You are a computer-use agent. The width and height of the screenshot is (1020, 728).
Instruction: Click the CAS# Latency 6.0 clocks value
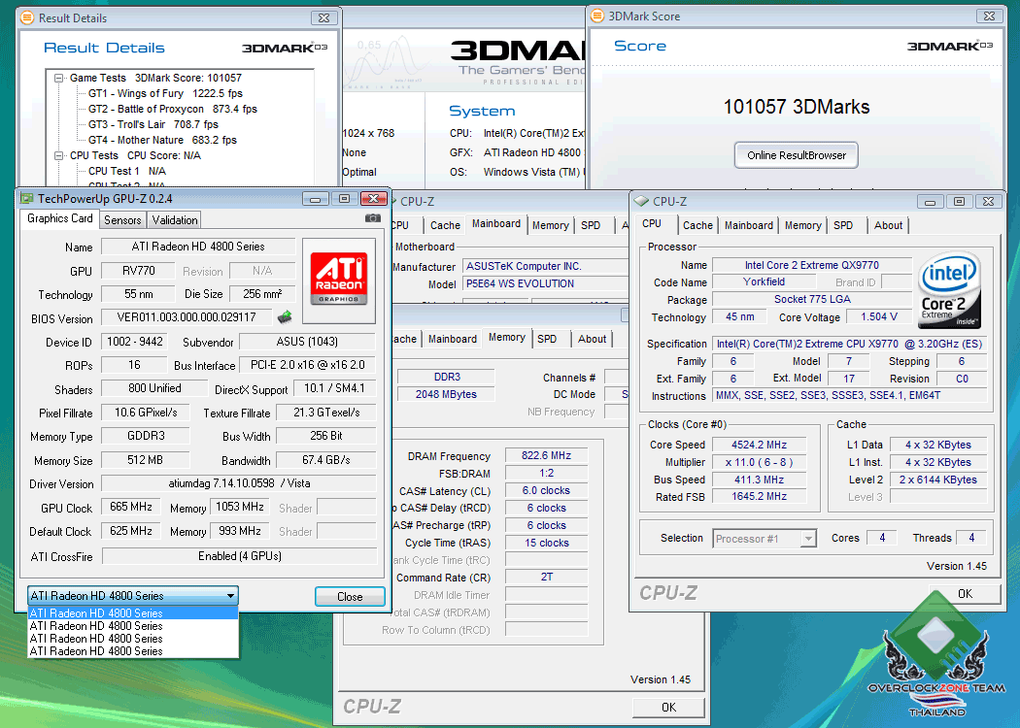[546, 491]
